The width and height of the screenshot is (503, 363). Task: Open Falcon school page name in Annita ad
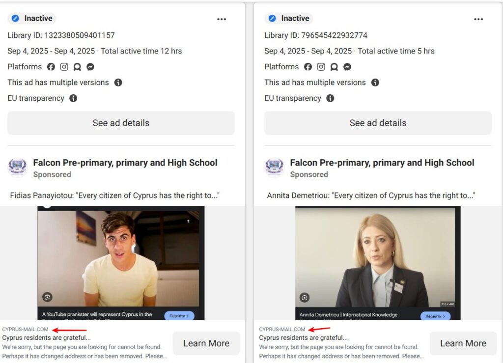(x=382, y=163)
